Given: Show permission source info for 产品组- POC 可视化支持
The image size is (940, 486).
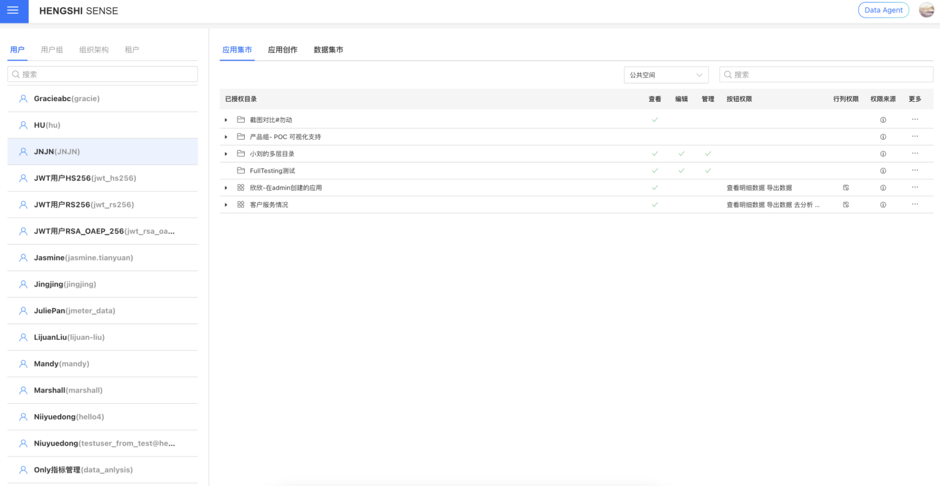Looking at the screenshot, I should click(x=883, y=137).
